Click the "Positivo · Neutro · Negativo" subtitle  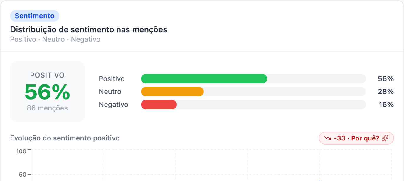coord(55,39)
